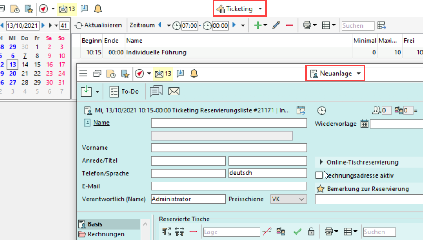Enable the Rechnungsadresse aktiv checkbox
This screenshot has width=423, height=240.
319,175
